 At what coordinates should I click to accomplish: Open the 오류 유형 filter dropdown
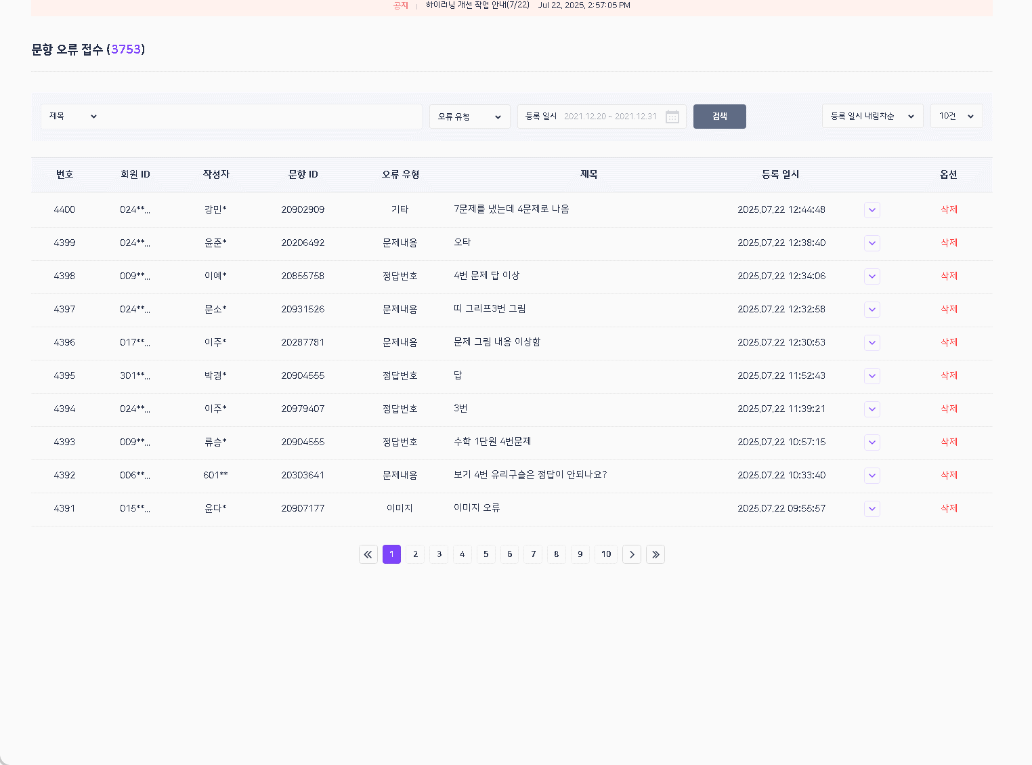(469, 117)
